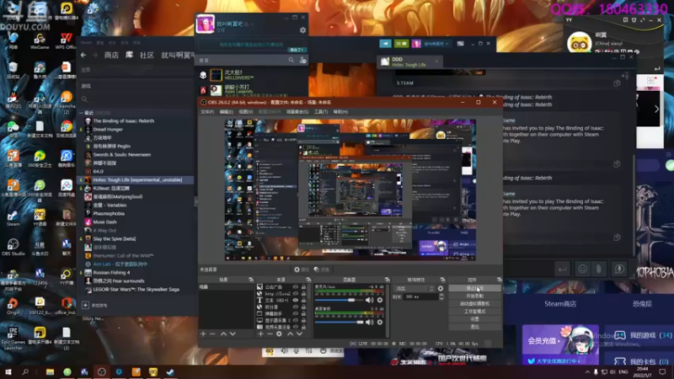Image resolution: width=674 pixels, height=379 pixels.
Task: Click 退出 exit button in OBS controls
Action: (x=474, y=327)
